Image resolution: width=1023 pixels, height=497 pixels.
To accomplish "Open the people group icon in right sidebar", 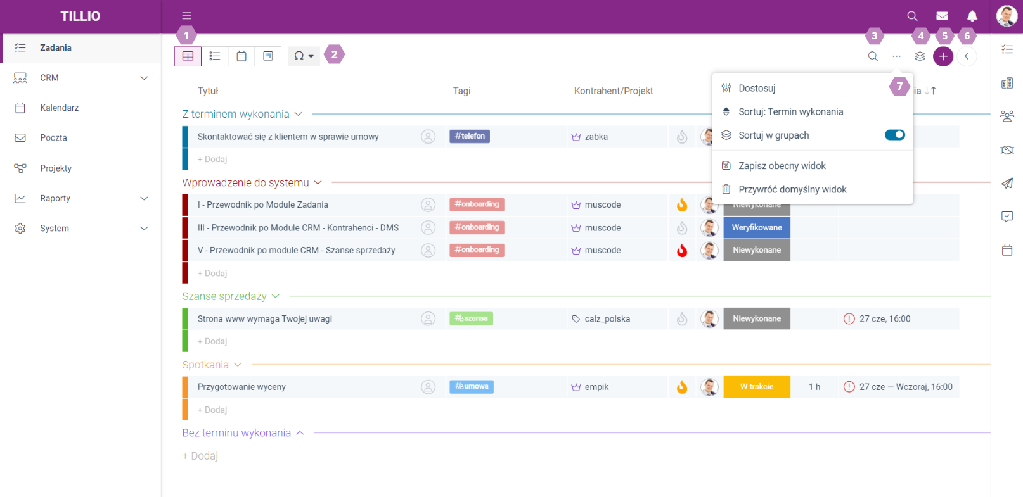I will point(1007,116).
